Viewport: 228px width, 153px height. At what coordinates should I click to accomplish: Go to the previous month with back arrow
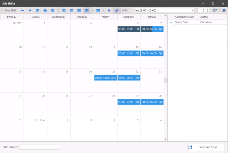(x=23, y=10)
